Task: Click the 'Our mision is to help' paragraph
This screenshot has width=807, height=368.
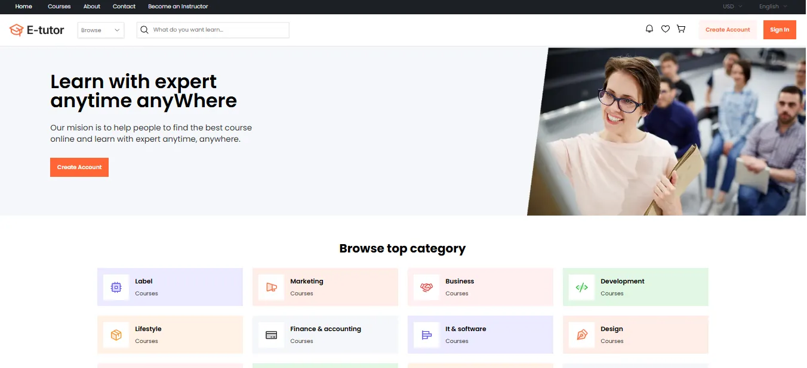Action: (151, 133)
